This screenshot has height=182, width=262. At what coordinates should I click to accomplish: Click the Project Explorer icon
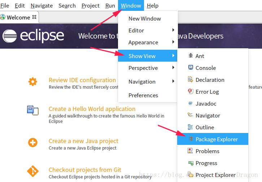click(190, 174)
